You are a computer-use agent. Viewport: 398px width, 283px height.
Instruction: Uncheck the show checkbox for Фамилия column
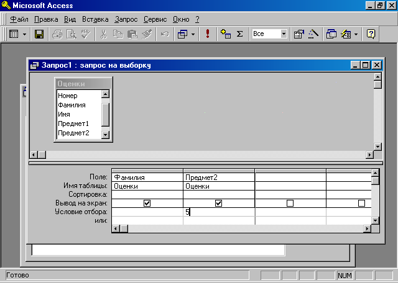pyautogui.click(x=147, y=203)
